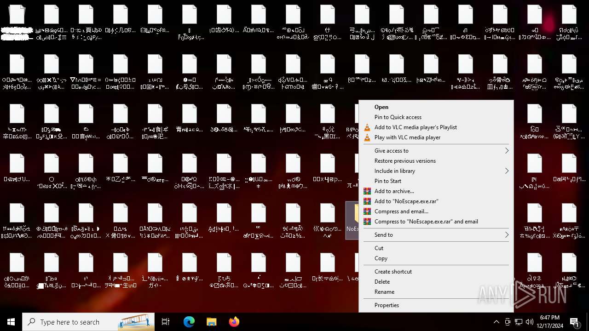Select Copy from the context menu
This screenshot has width=589, height=331.
tap(436, 258)
